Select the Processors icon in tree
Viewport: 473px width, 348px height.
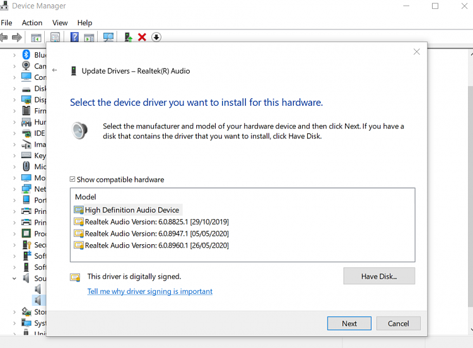[26, 233]
